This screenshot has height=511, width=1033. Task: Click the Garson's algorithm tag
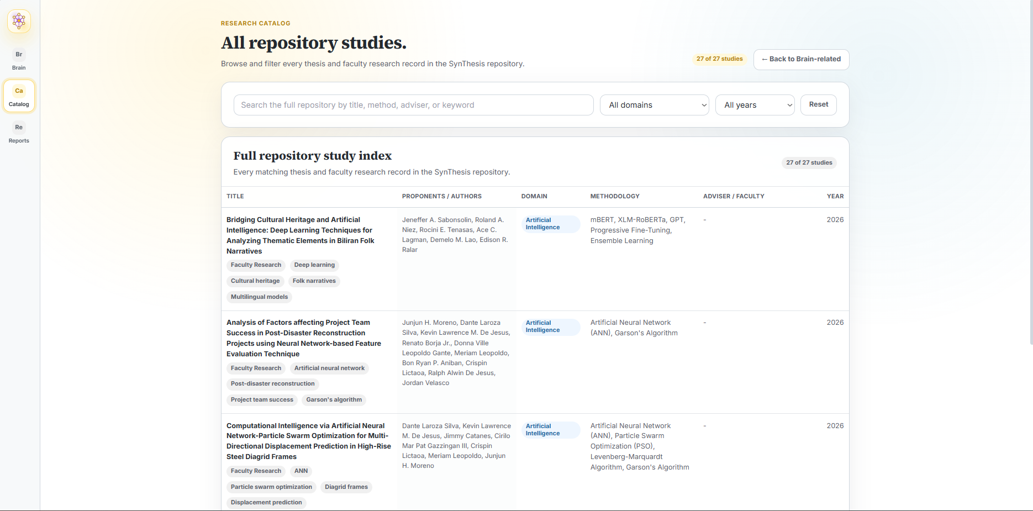click(334, 400)
